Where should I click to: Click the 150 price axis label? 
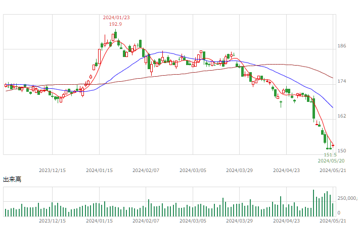pyautogui.click(x=342, y=151)
